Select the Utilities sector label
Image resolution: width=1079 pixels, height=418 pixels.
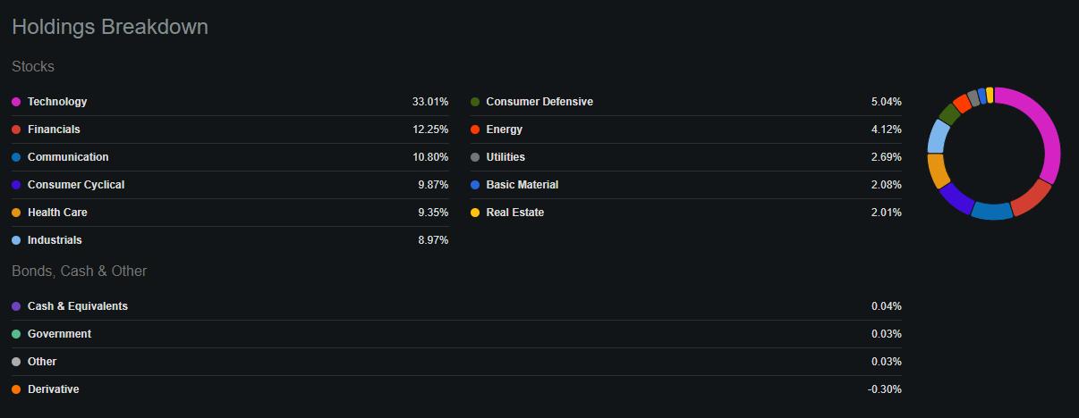click(x=506, y=157)
